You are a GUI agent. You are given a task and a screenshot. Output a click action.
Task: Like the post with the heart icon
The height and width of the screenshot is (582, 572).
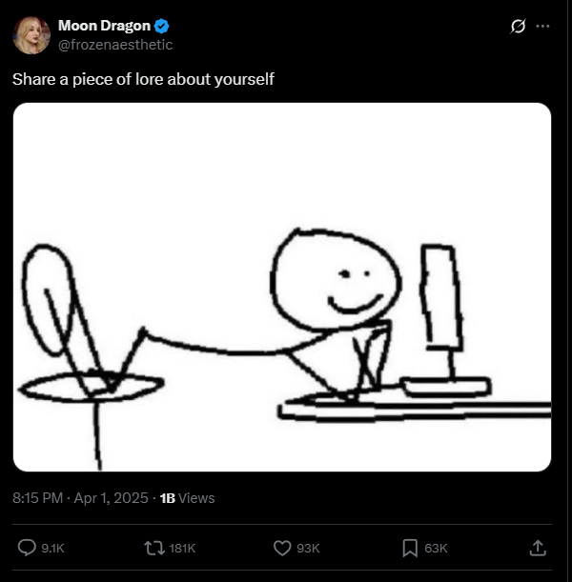click(x=282, y=548)
